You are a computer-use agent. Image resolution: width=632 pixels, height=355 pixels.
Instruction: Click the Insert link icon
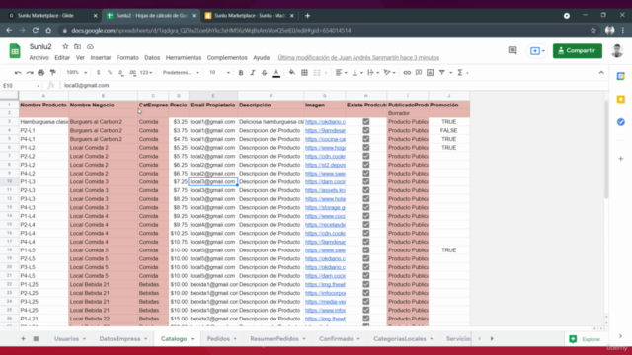[407, 73]
